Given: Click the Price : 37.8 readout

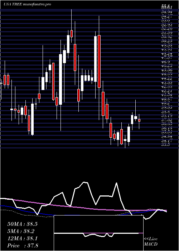Looking at the screenshot, I should tap(23, 246).
